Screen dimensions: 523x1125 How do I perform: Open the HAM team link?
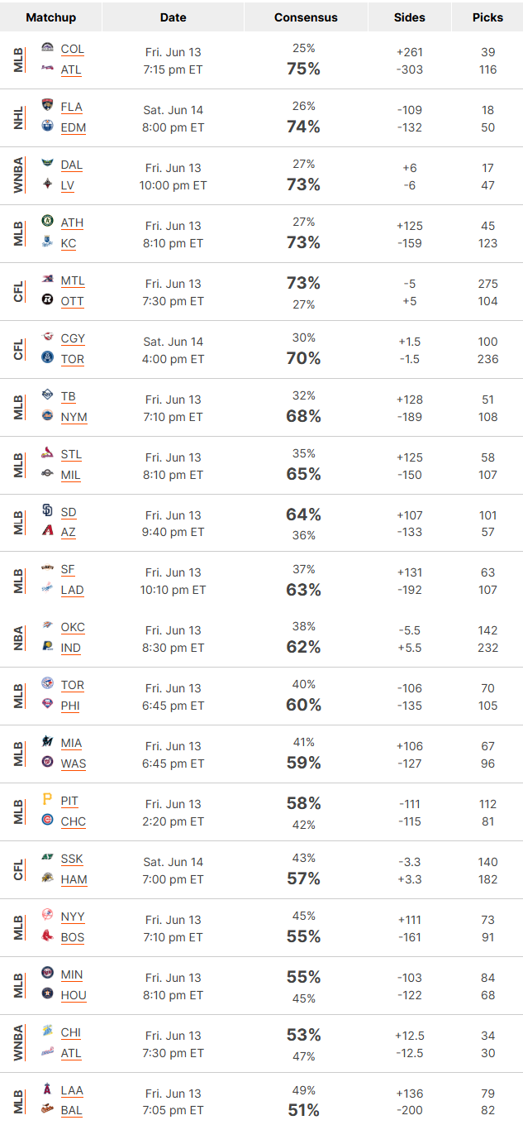pyautogui.click(x=74, y=879)
